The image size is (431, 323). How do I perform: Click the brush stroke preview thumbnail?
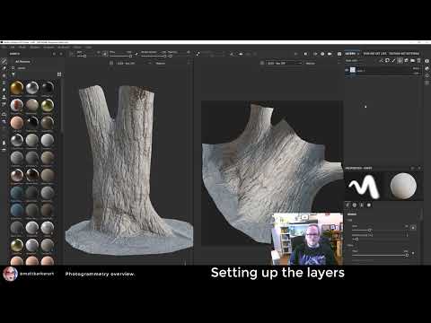(x=364, y=187)
